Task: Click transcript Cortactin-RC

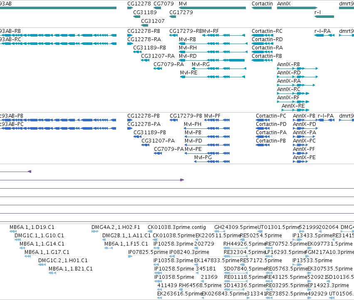Action: coord(267,31)
